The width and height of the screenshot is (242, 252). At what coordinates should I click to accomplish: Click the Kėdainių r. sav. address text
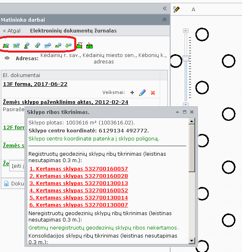click(104, 58)
